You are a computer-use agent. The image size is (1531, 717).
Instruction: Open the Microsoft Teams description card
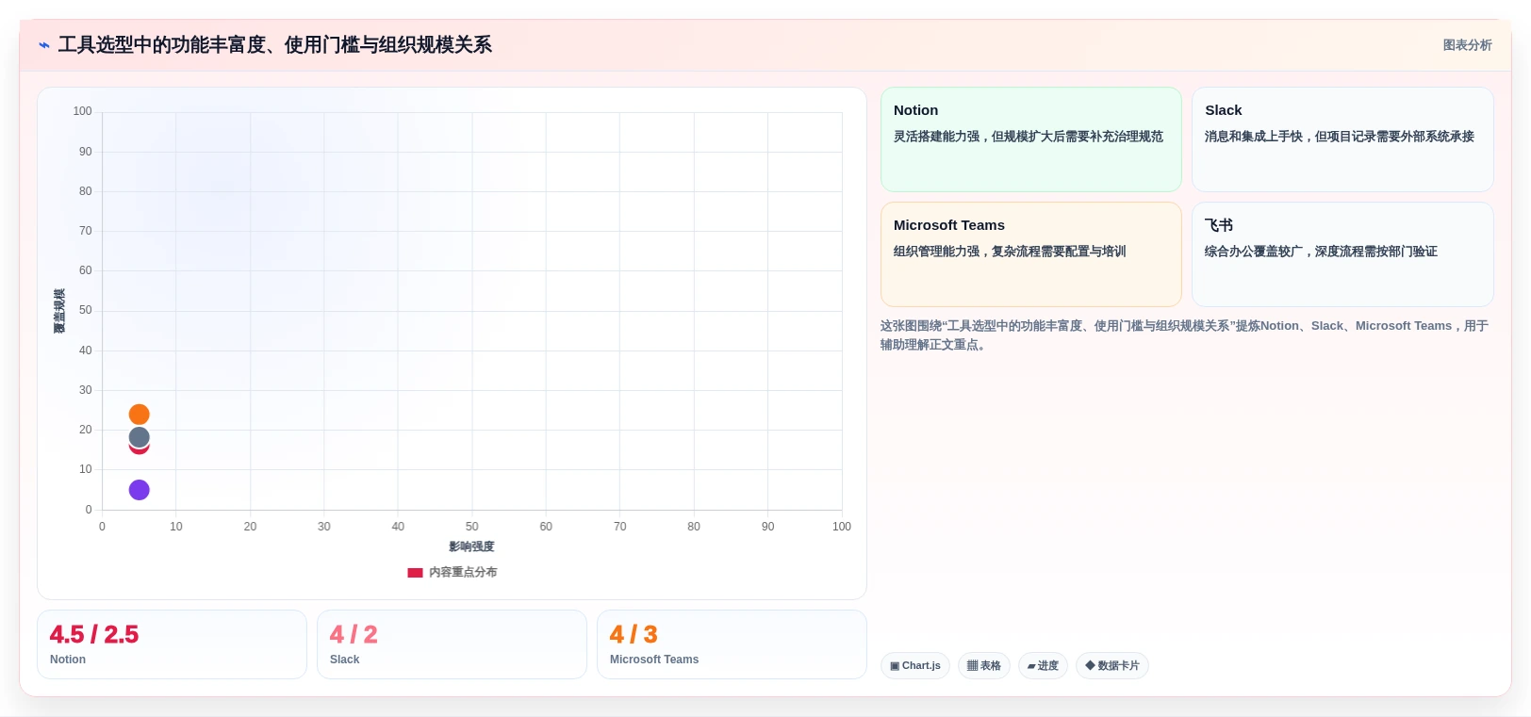[1030, 254]
